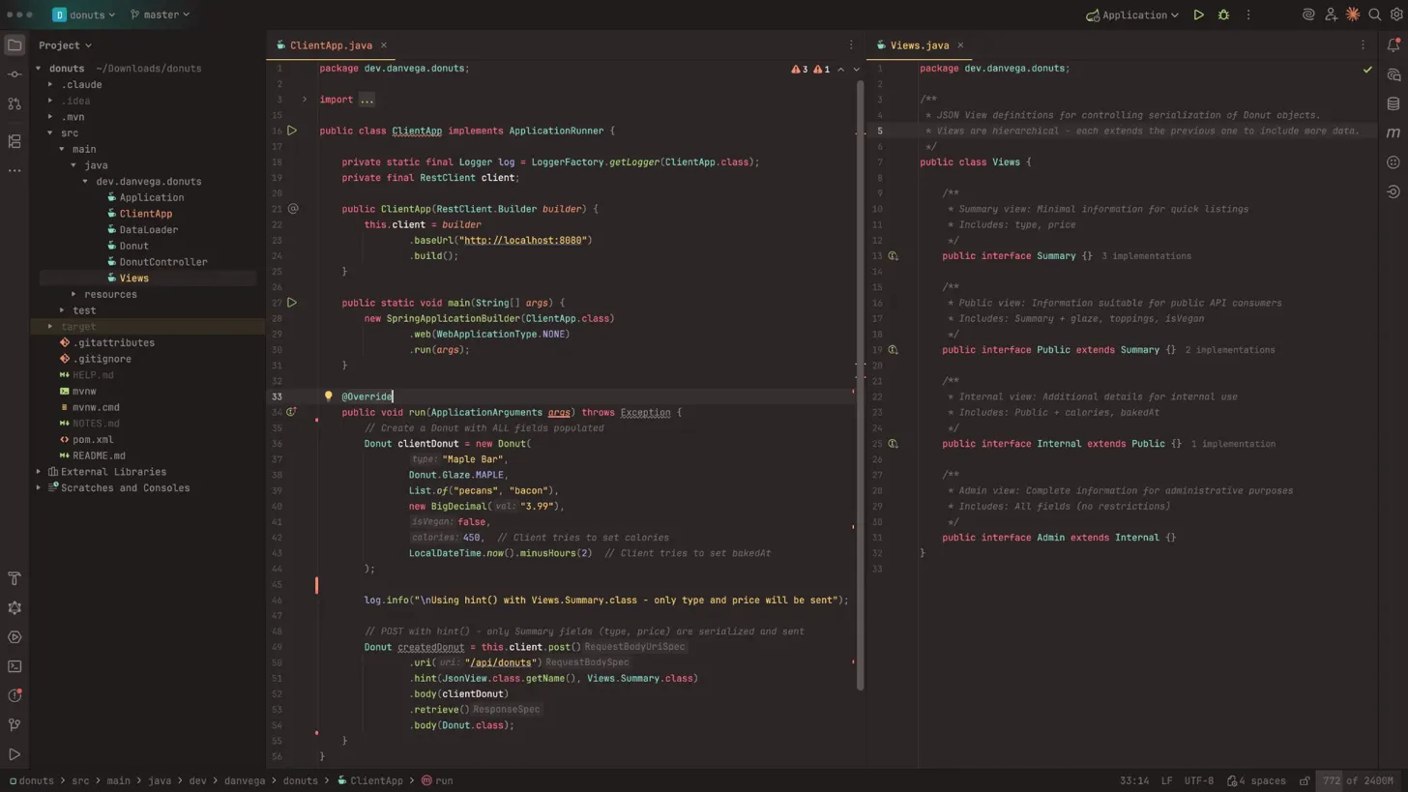The height and width of the screenshot is (792, 1408).
Task: Open Search Everywhere magnifier icon
Action: coord(1374,15)
